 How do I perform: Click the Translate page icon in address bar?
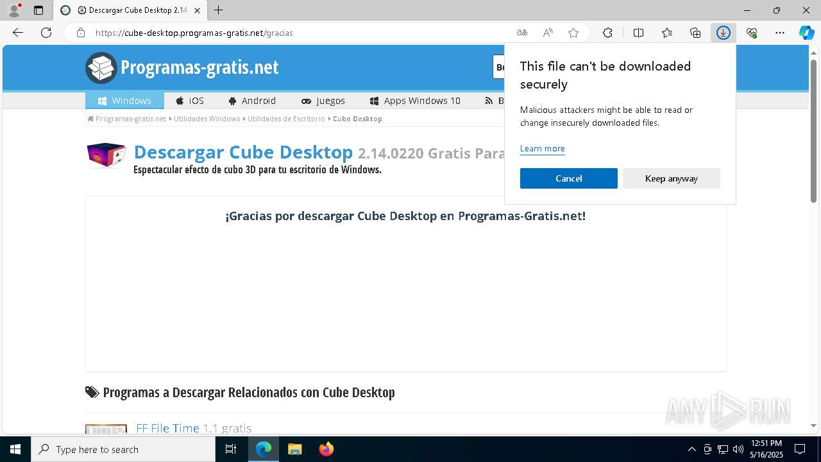click(522, 33)
